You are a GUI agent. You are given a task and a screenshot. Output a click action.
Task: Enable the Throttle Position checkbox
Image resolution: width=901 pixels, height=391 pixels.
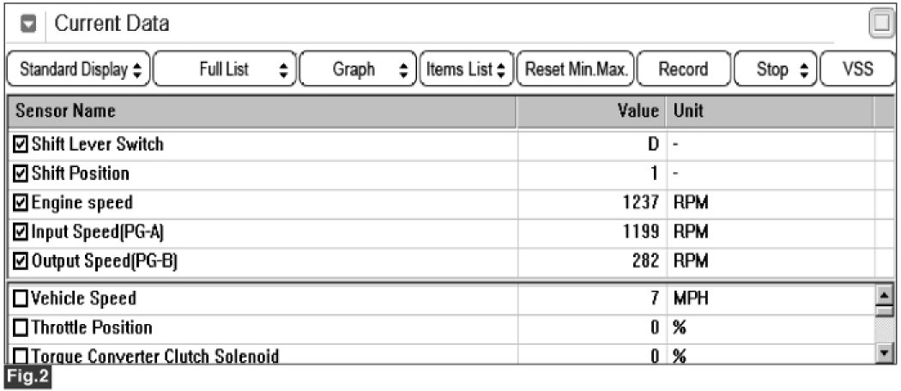pos(21,328)
